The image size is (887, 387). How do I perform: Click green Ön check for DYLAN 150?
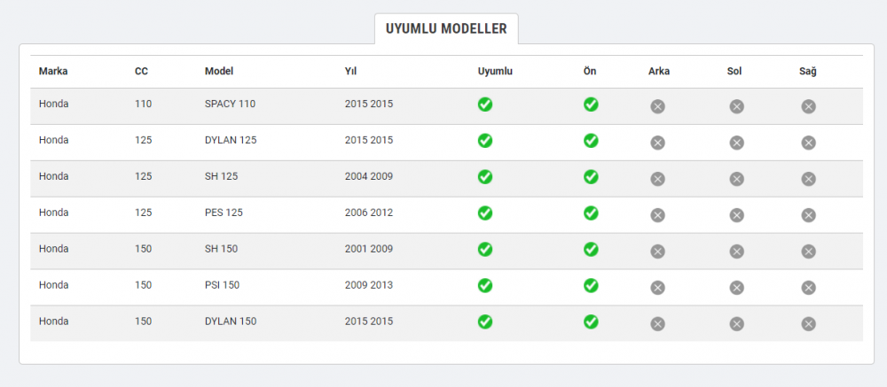[x=591, y=321]
